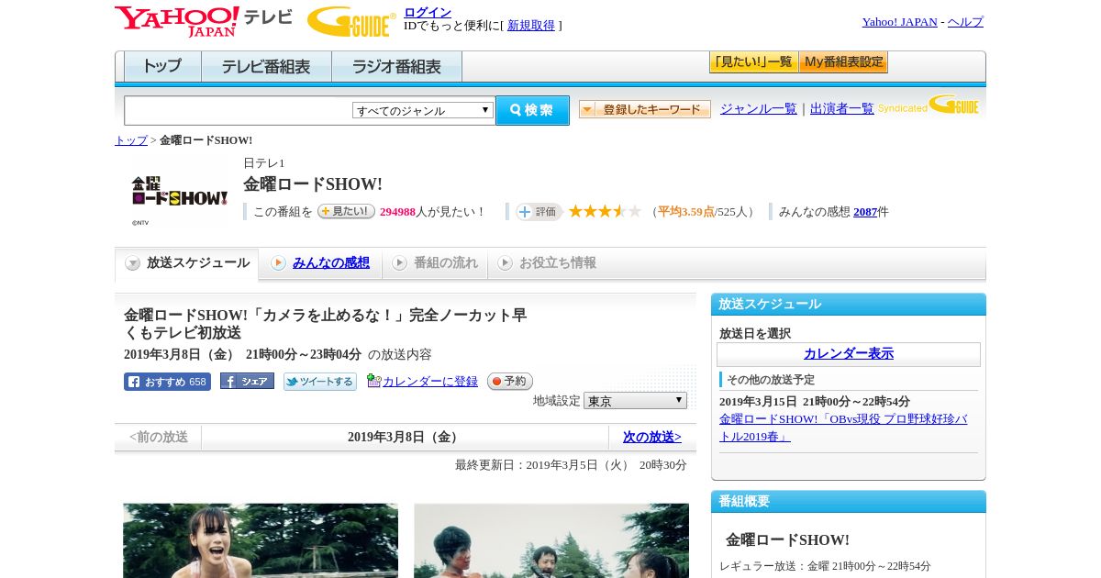1101x578 pixels.
Task: Click the calendar icon beside カレンダーに登録
Action: [373, 381]
